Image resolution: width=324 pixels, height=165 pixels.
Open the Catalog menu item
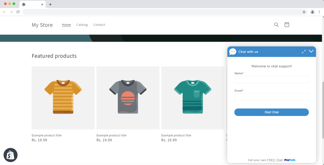click(82, 25)
